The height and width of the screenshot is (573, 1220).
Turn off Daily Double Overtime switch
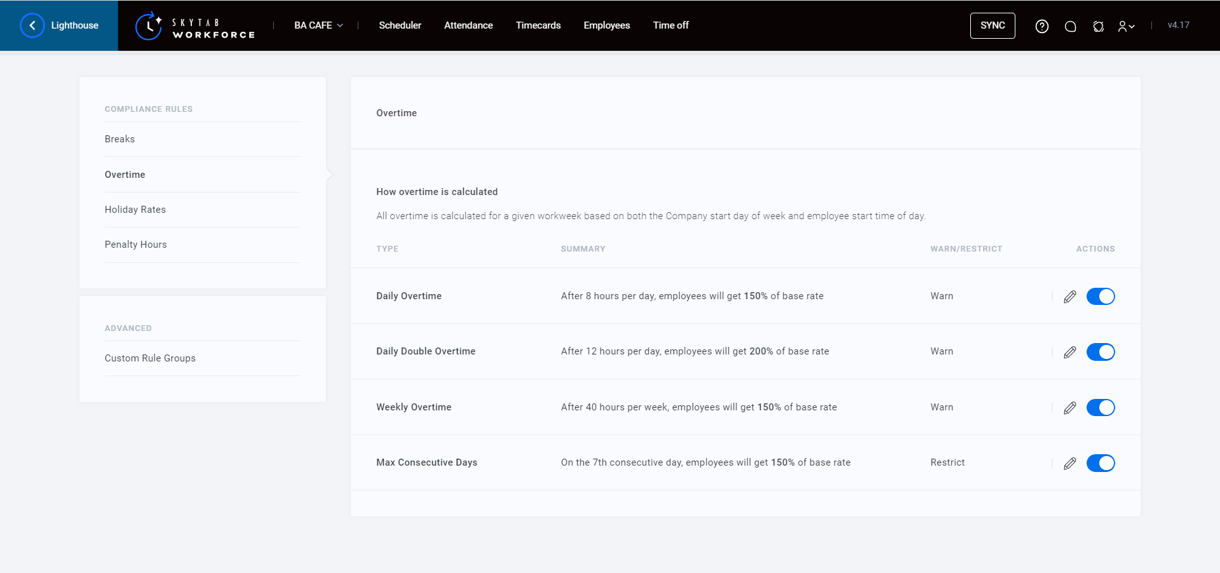tap(1101, 352)
